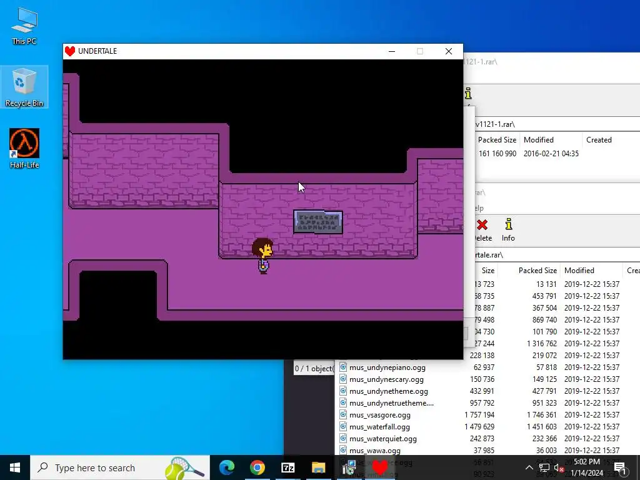Click the 13 131 packed size value

coord(546,284)
